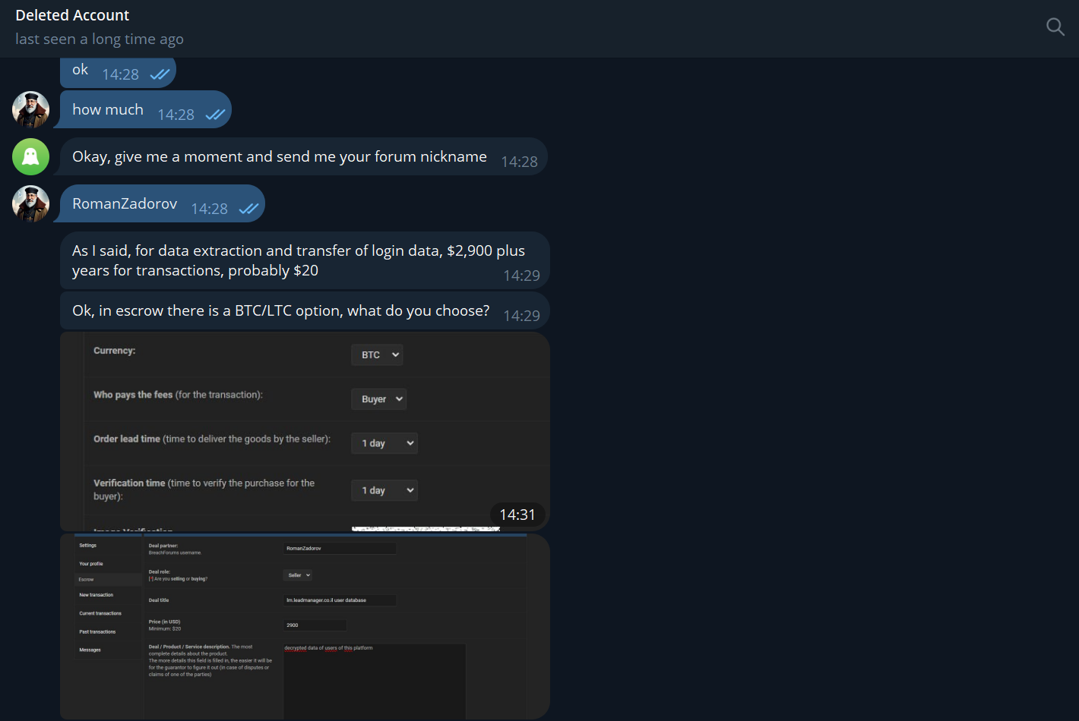The image size is (1079, 721).
Task: Click the 14:31 timestamp badge on image
Action: pos(517,515)
